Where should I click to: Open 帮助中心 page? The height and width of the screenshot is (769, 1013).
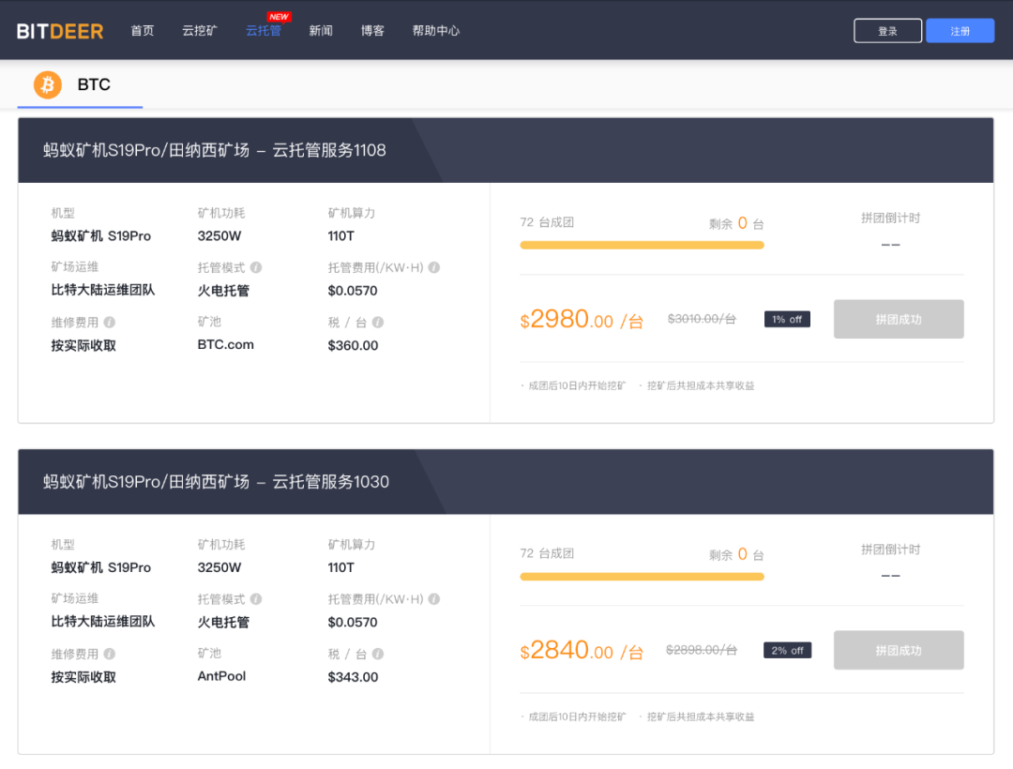pos(436,30)
